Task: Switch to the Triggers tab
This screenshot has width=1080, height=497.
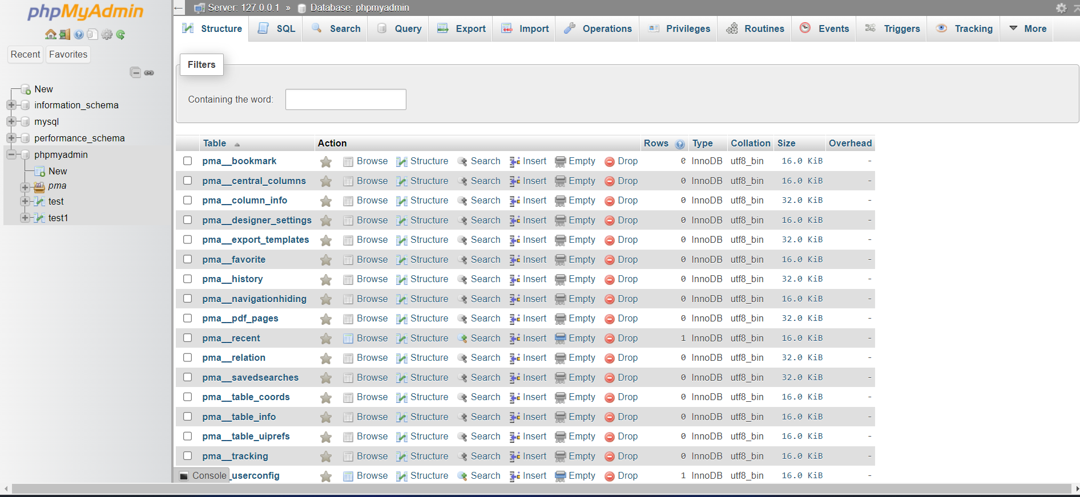Action: [893, 28]
